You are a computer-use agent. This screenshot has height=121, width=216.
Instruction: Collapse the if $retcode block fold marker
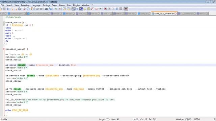[4, 25]
